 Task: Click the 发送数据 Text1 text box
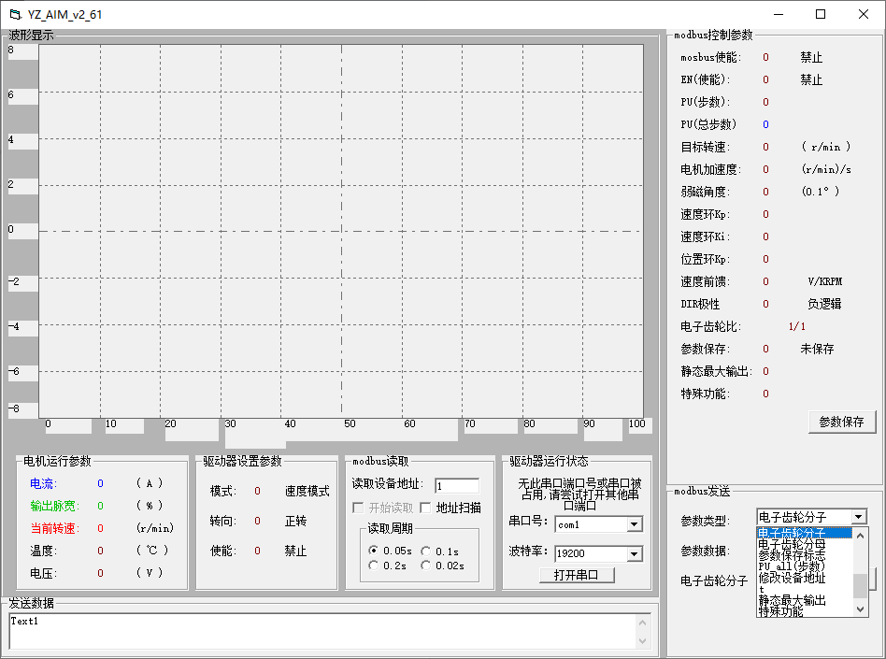pos(322,631)
